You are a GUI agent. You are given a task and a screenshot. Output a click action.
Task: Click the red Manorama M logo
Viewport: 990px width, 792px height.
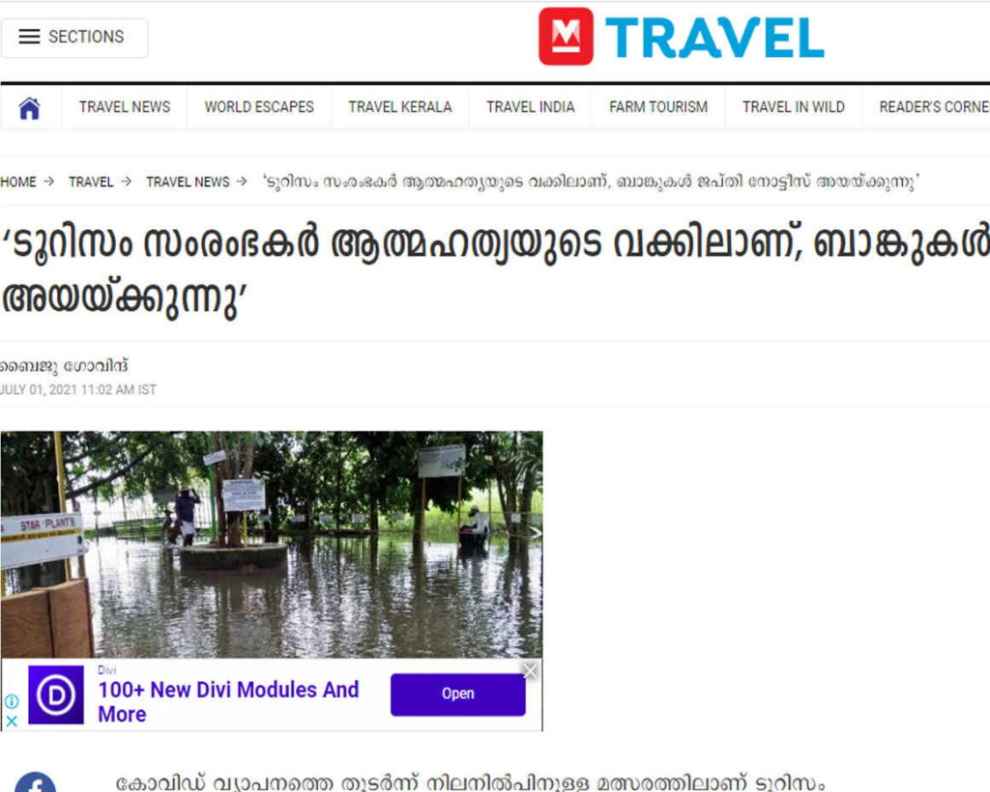coord(566,36)
